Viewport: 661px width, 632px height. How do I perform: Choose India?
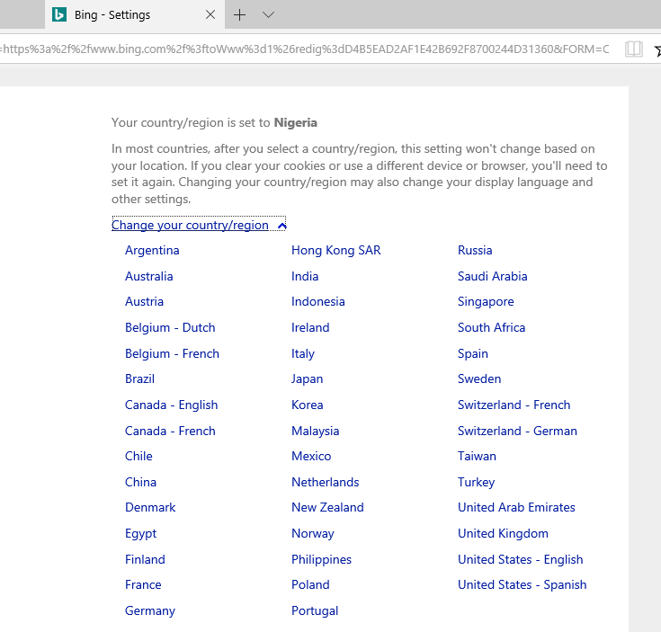click(305, 276)
